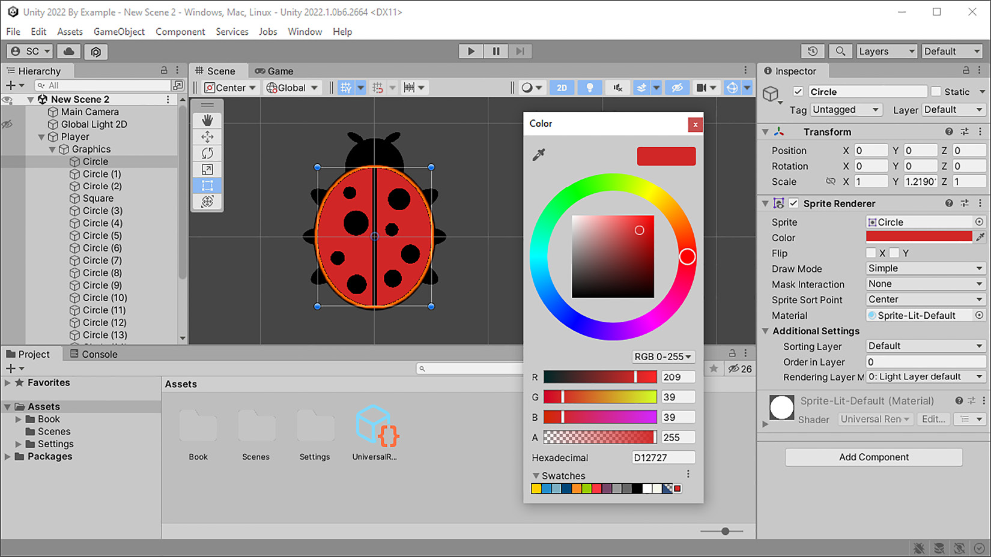Select the Move tool in Scene
The height and width of the screenshot is (557, 991).
207,137
